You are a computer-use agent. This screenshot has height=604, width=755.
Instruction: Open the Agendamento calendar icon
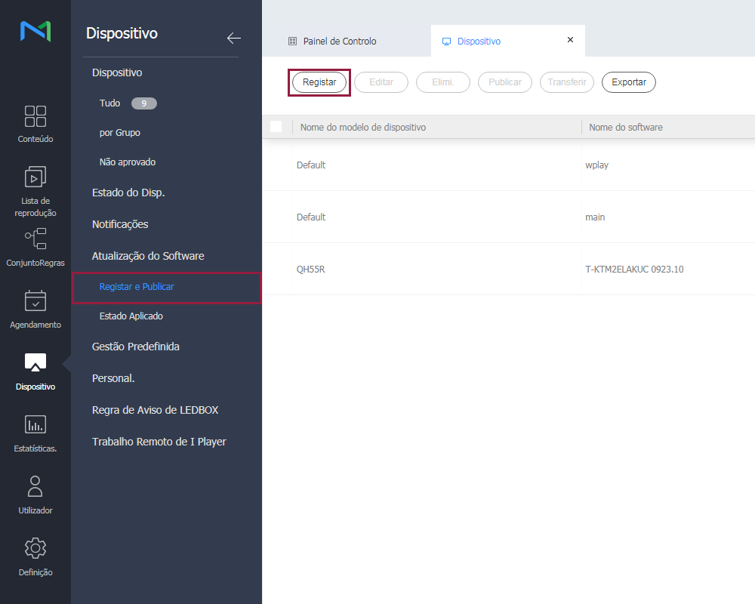(35, 301)
